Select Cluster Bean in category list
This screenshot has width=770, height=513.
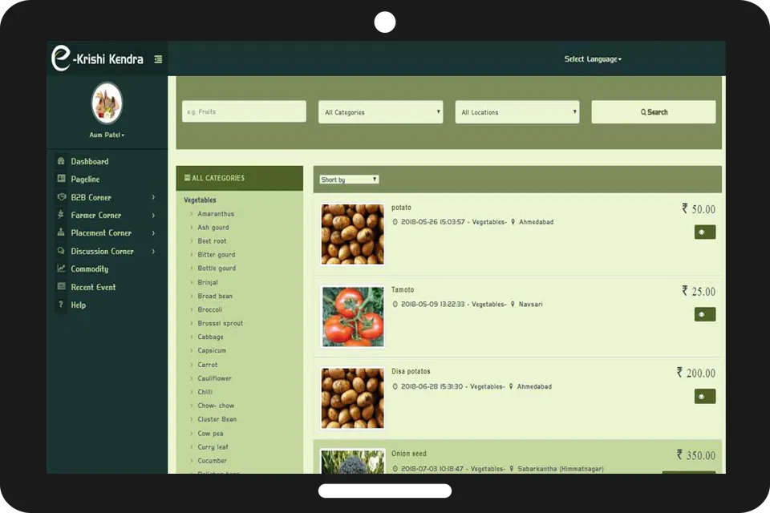217,418
